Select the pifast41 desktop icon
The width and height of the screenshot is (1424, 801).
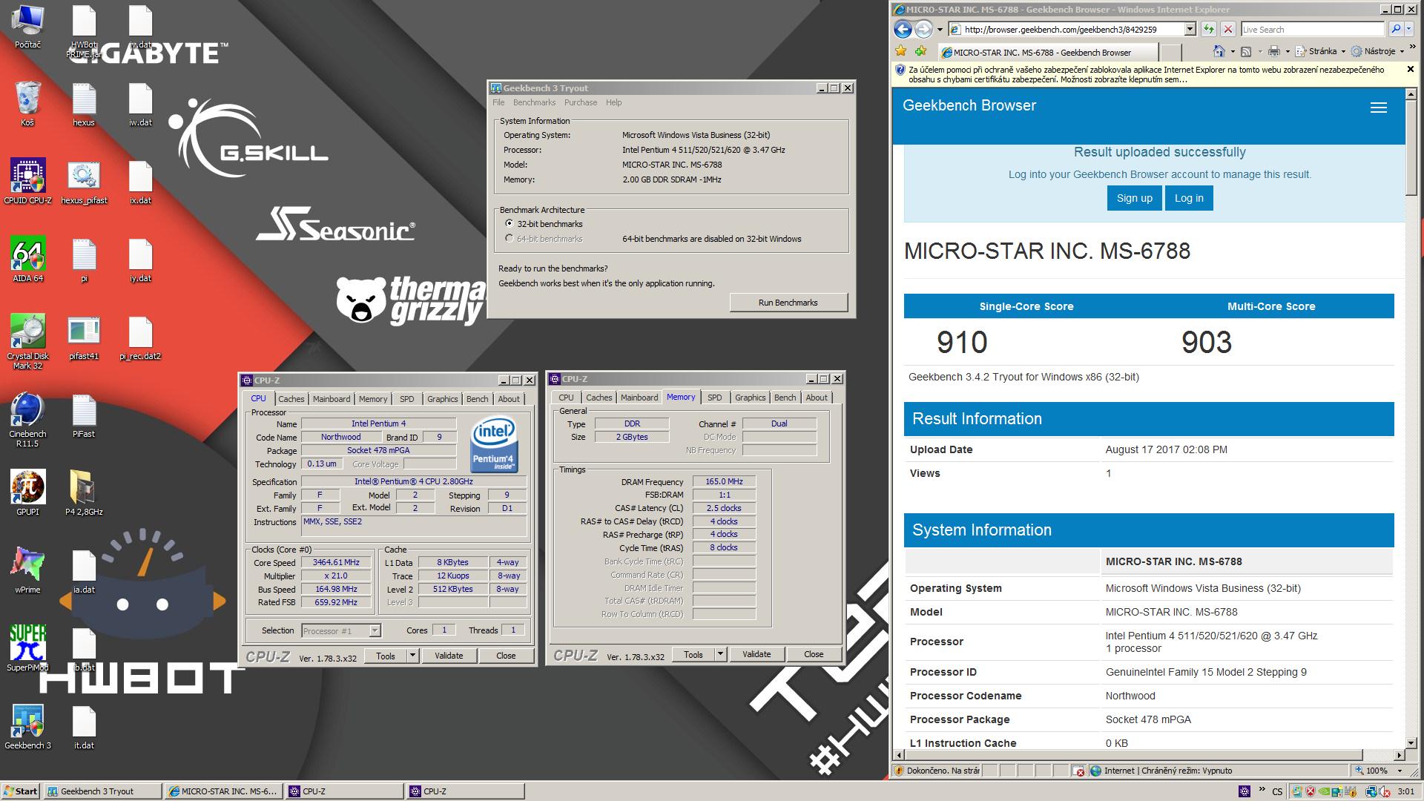84,337
